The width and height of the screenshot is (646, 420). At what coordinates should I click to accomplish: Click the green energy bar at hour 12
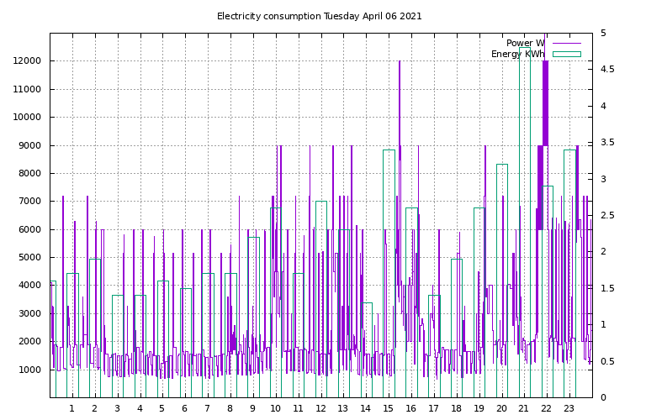[x=321, y=300]
